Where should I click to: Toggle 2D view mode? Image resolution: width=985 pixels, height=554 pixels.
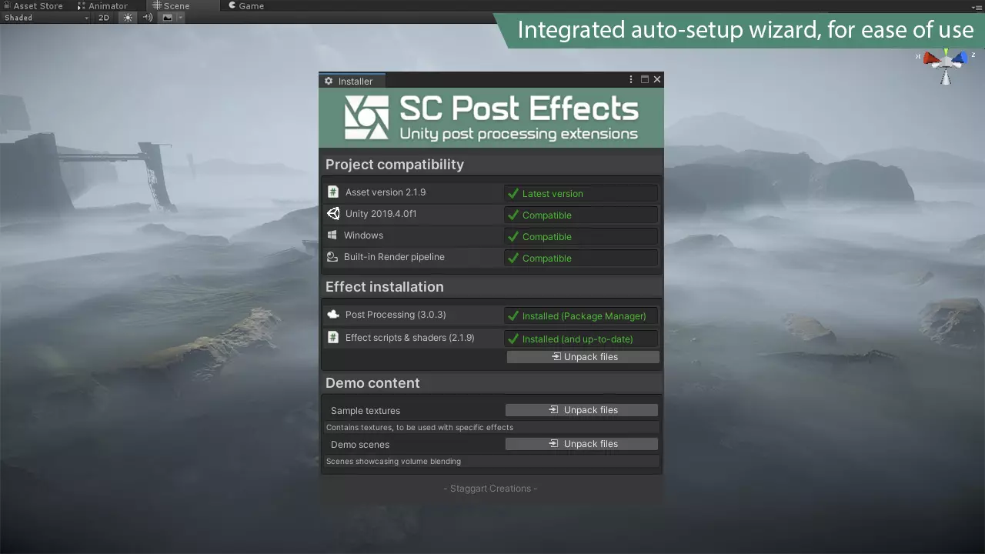coord(104,18)
